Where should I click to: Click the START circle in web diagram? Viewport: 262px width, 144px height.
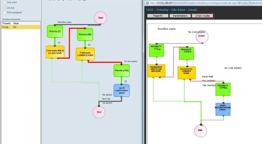202,36
